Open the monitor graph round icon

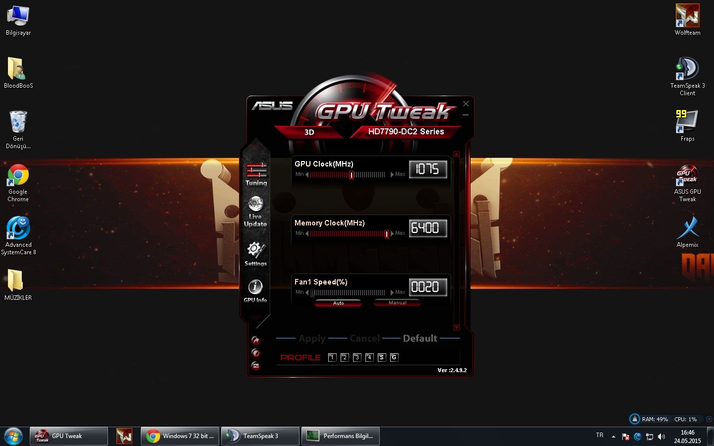click(x=256, y=366)
